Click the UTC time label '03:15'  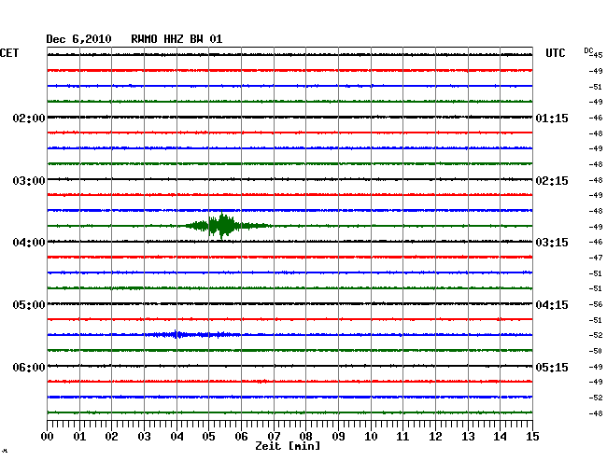point(552,243)
